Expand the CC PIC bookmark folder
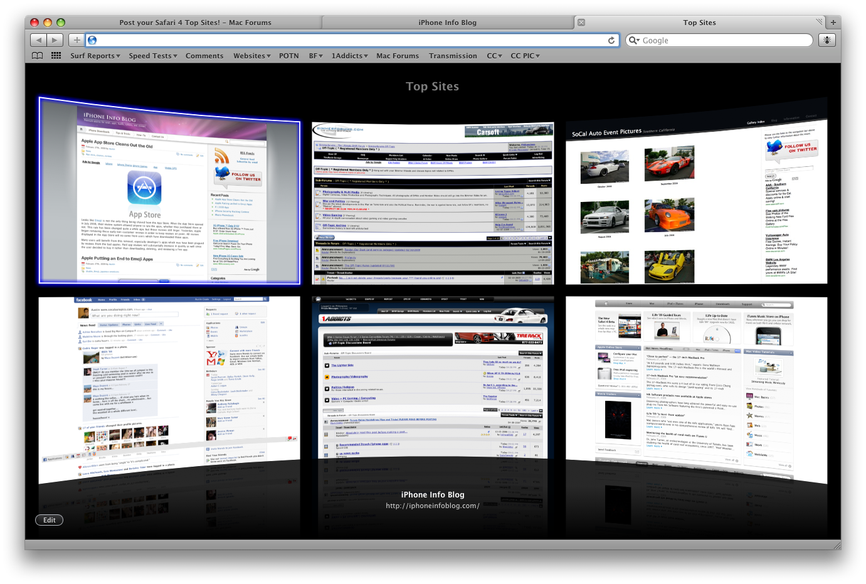This screenshot has height=584, width=866. (x=525, y=56)
